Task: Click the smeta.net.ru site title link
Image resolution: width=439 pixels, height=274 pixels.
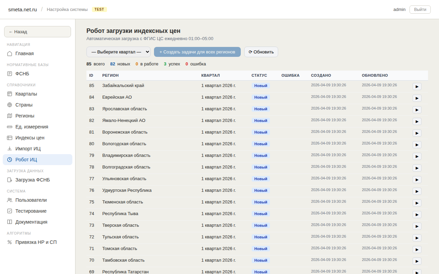Action: [22, 9]
